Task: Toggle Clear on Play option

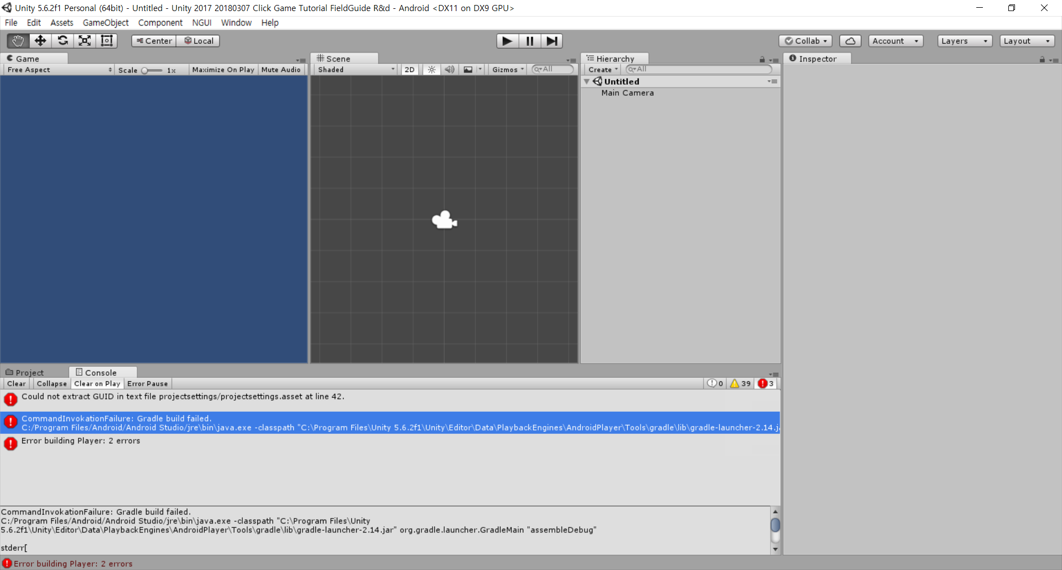Action: (x=97, y=384)
